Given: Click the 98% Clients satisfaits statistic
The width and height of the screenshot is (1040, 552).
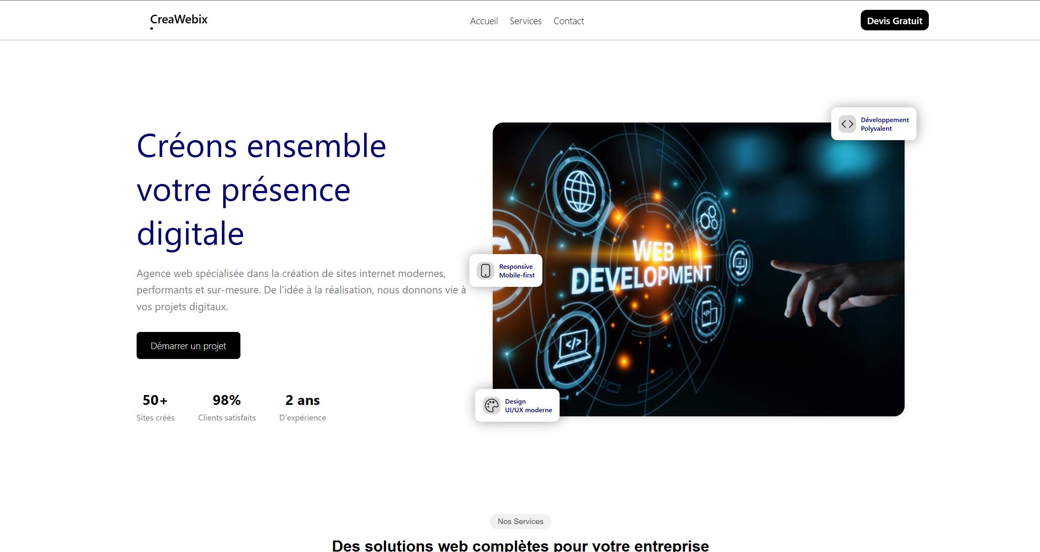Looking at the screenshot, I should tap(226, 408).
